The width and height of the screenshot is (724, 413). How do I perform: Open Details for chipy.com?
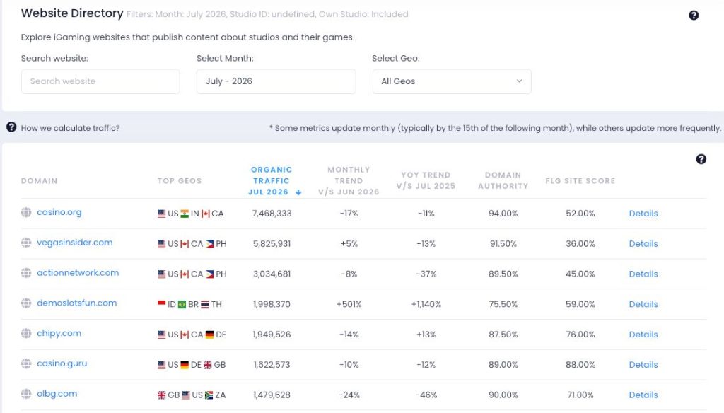pyautogui.click(x=643, y=335)
